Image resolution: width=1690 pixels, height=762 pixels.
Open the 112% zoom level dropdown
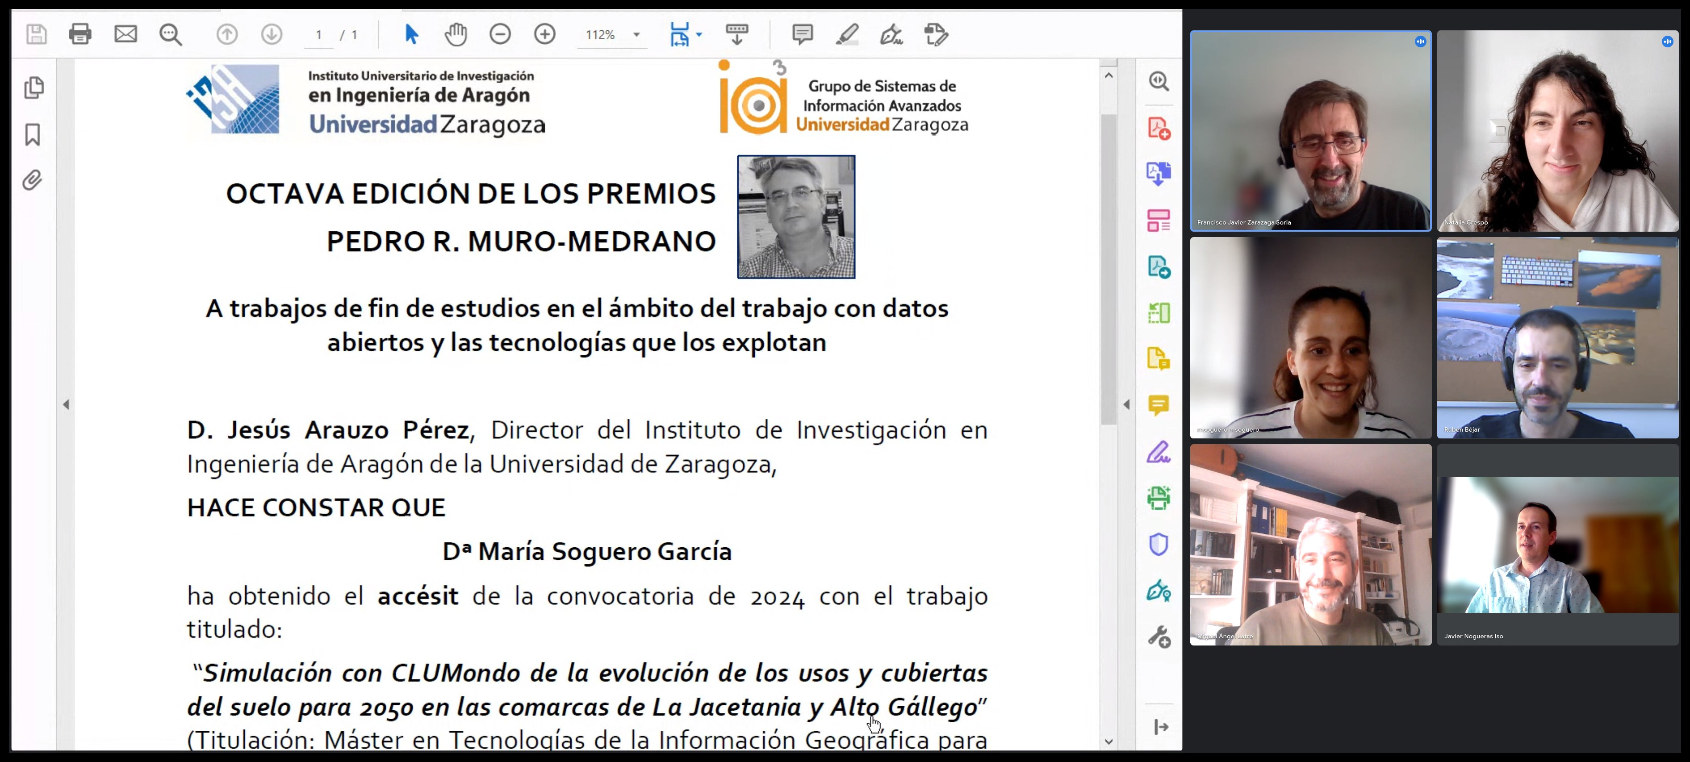pos(612,35)
